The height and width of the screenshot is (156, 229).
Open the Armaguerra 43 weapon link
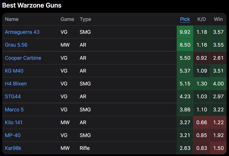point(22,32)
